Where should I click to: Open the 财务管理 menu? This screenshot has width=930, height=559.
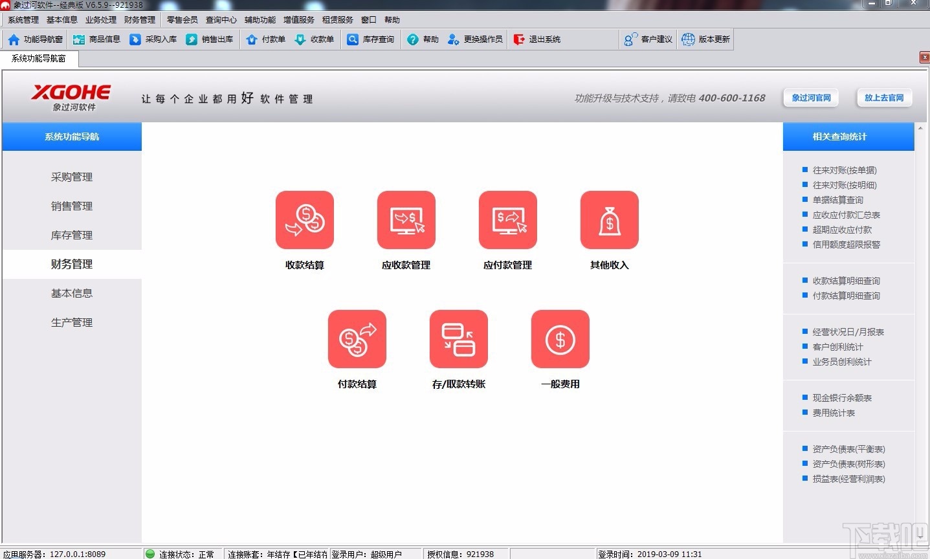[x=138, y=19]
